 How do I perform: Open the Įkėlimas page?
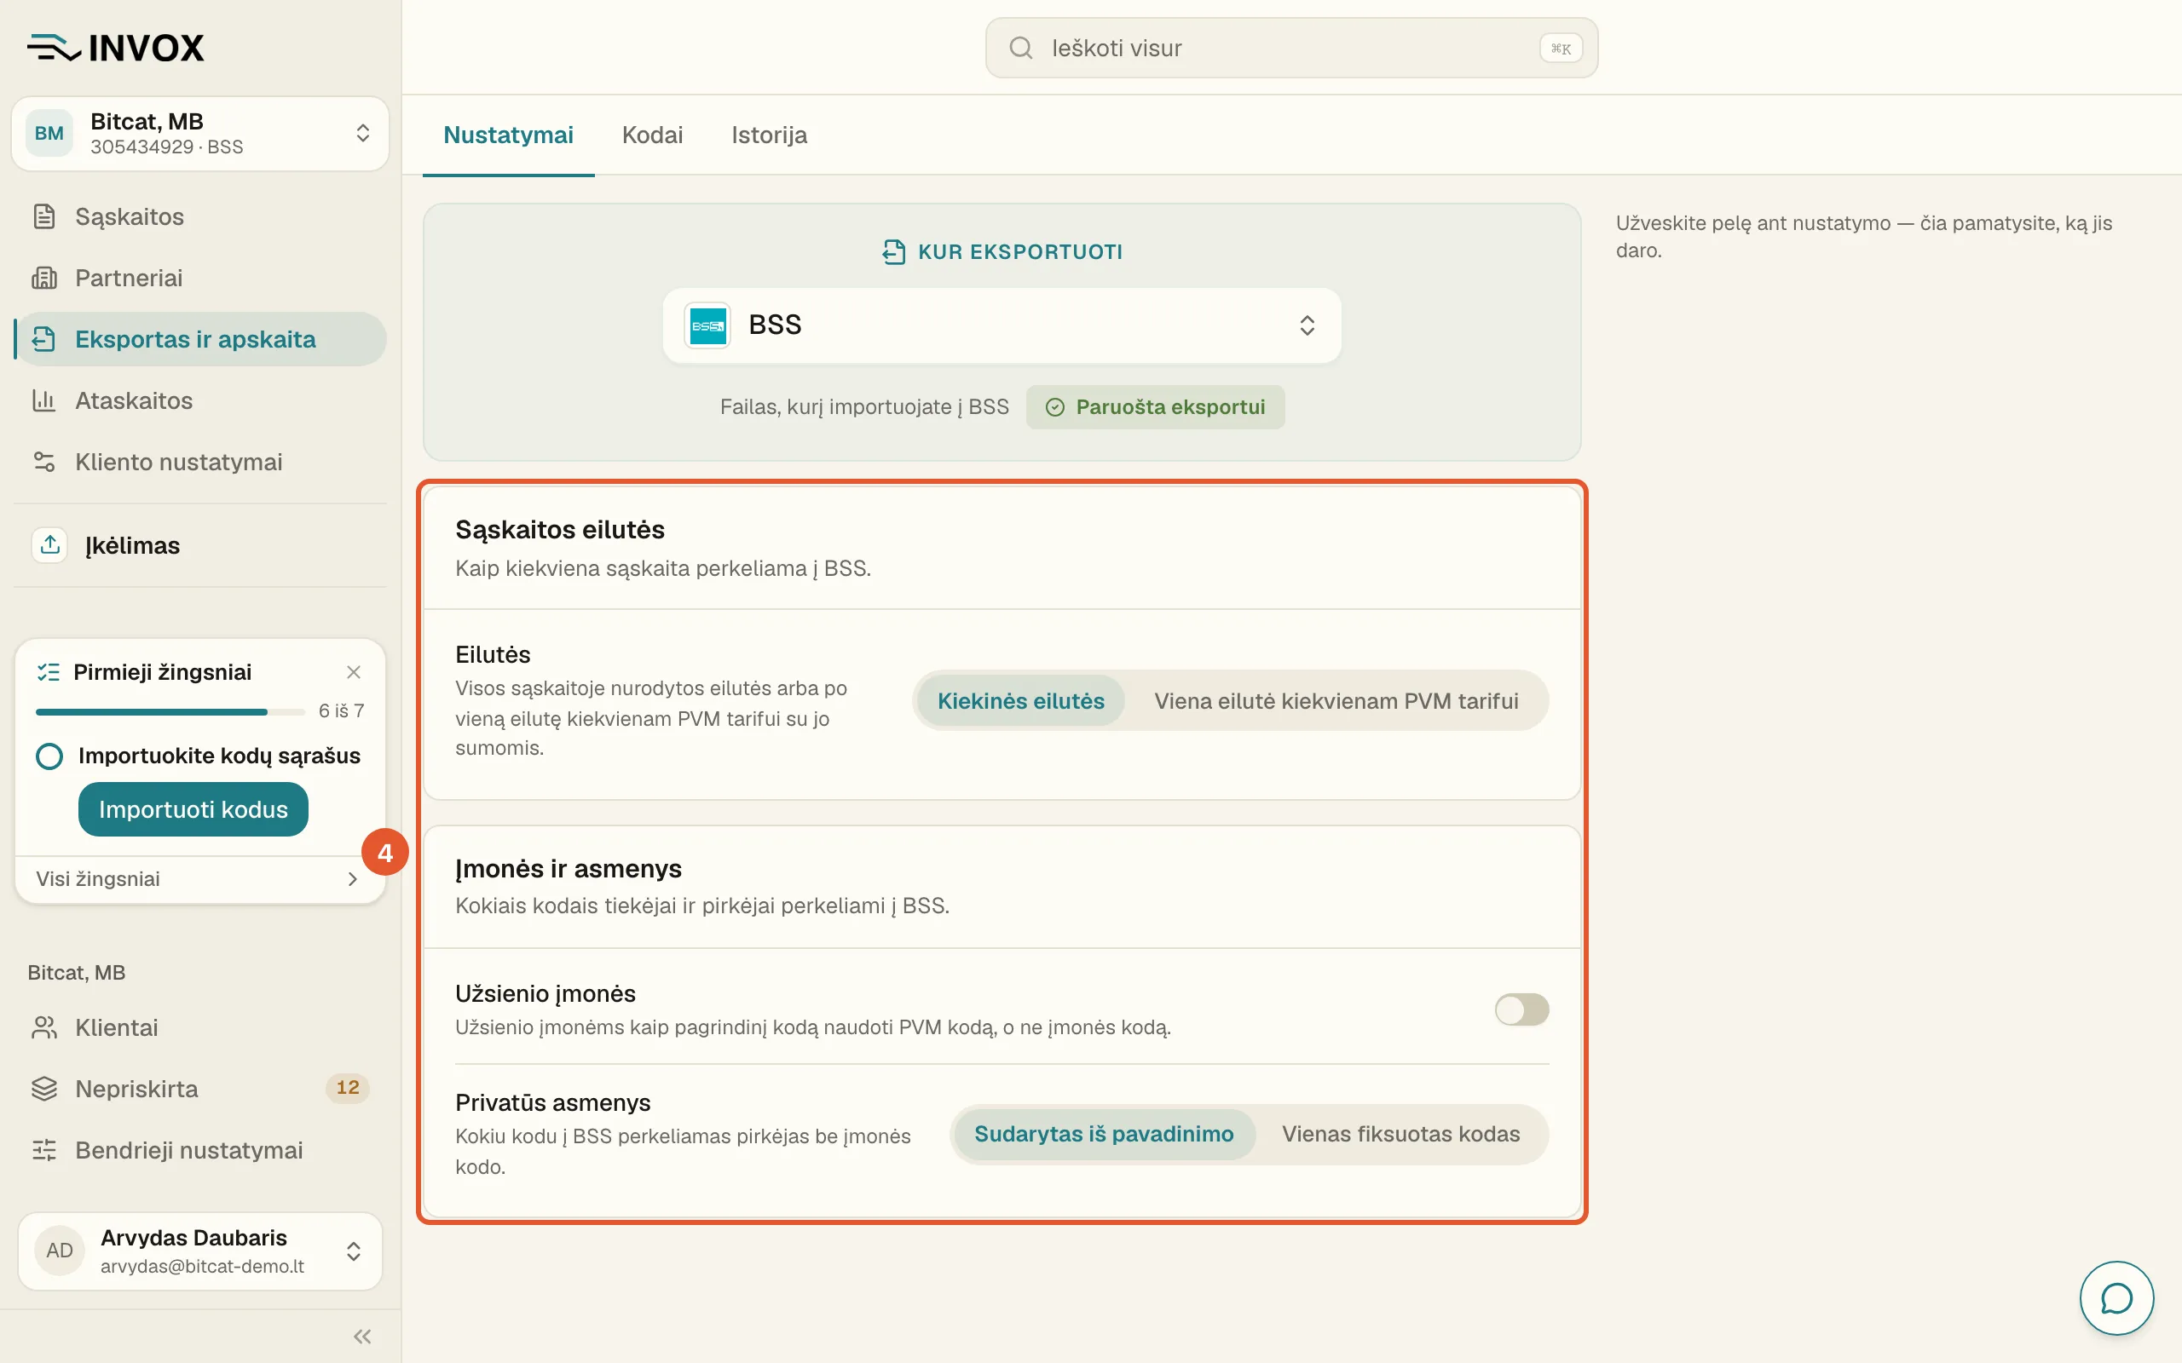pyautogui.click(x=200, y=544)
